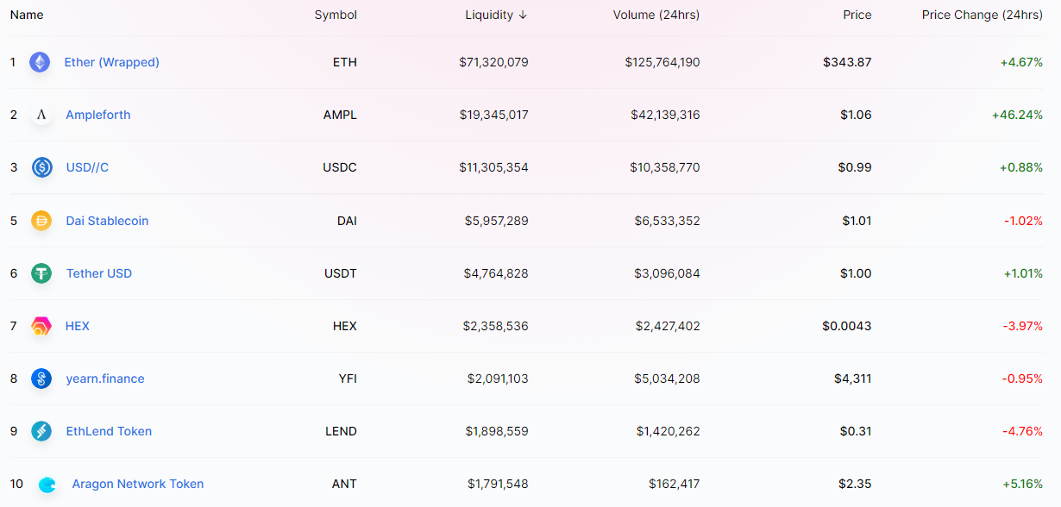This screenshot has width=1061, height=507.
Task: Click the HEX token icon
Action: pyautogui.click(x=41, y=326)
